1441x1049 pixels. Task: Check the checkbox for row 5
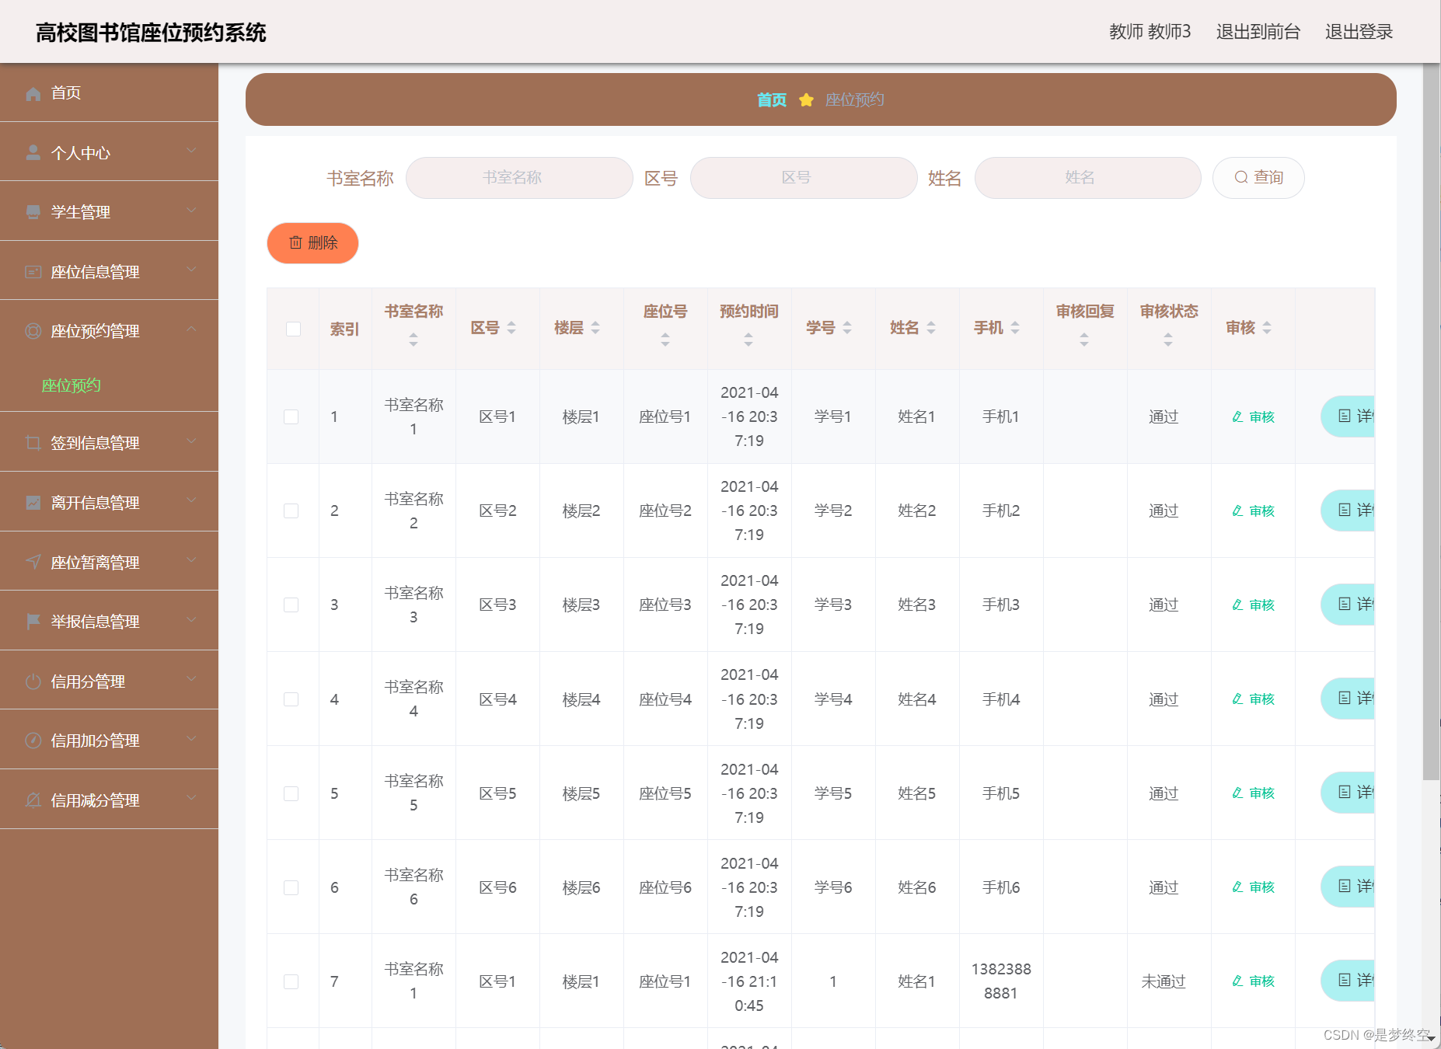tap(292, 793)
